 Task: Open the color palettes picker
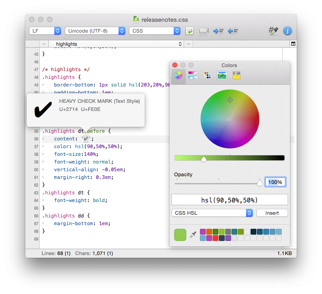208,76
